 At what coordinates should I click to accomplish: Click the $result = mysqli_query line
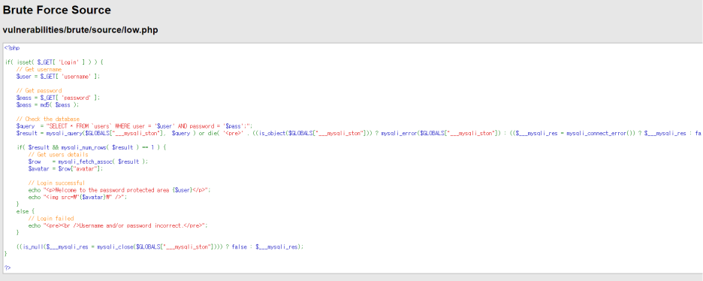point(359,133)
